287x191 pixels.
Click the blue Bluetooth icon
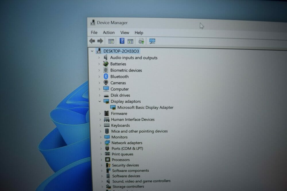[106, 76]
